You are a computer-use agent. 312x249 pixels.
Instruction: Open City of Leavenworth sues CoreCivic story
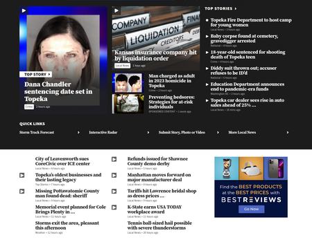coord(62,161)
